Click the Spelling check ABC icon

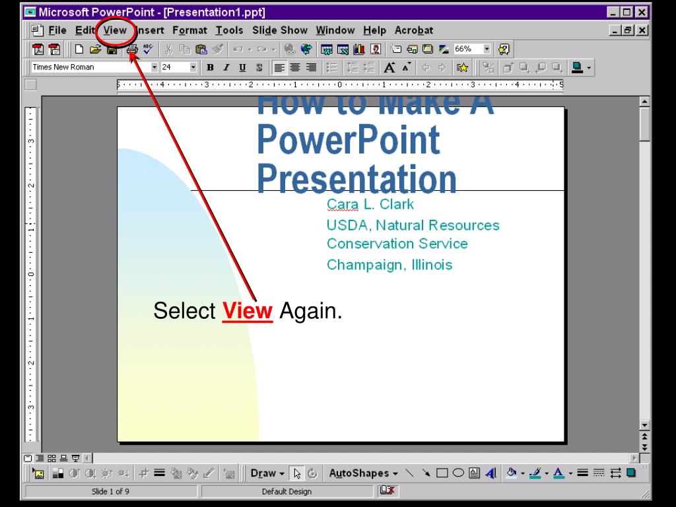(148, 49)
